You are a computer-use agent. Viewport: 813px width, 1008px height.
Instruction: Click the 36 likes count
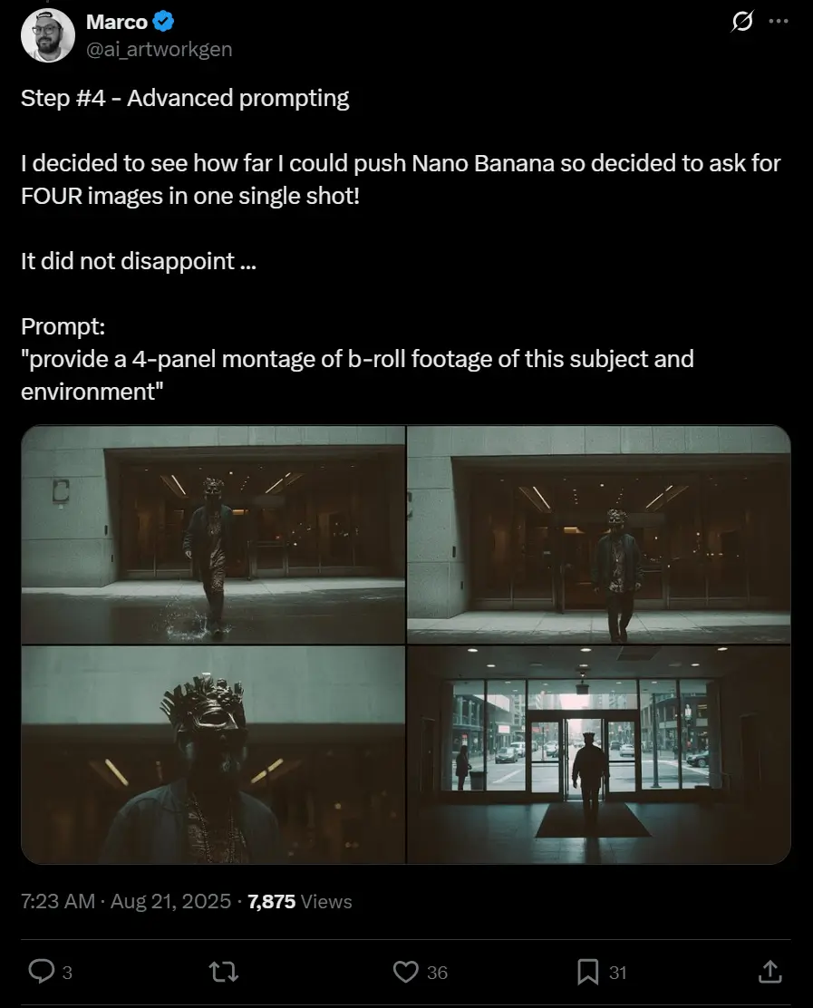(437, 973)
